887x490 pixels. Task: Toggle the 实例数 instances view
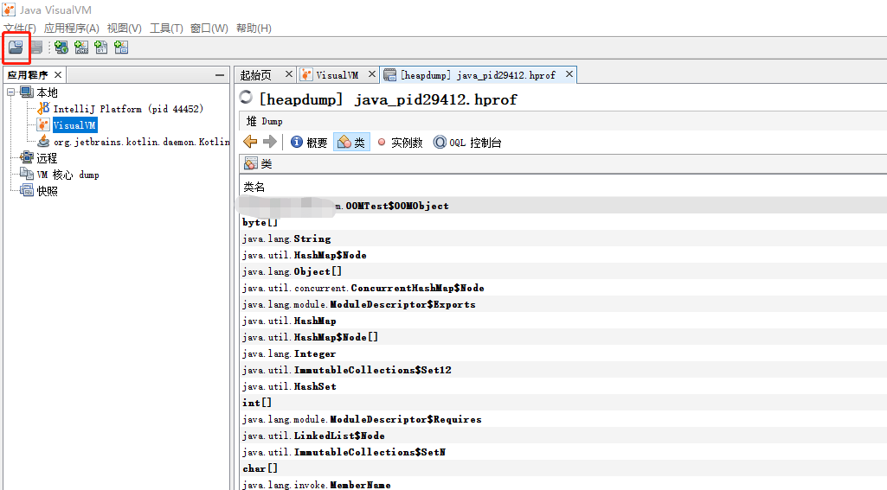point(400,143)
